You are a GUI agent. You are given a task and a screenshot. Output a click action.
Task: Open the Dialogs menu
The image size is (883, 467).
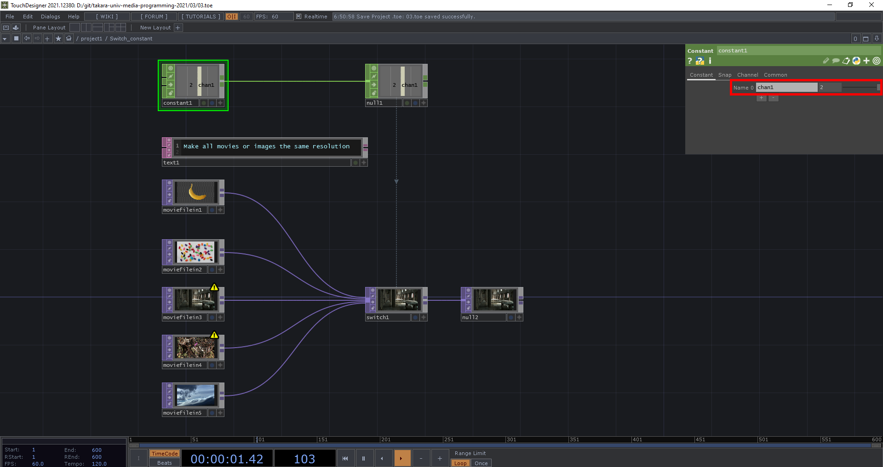50,17
